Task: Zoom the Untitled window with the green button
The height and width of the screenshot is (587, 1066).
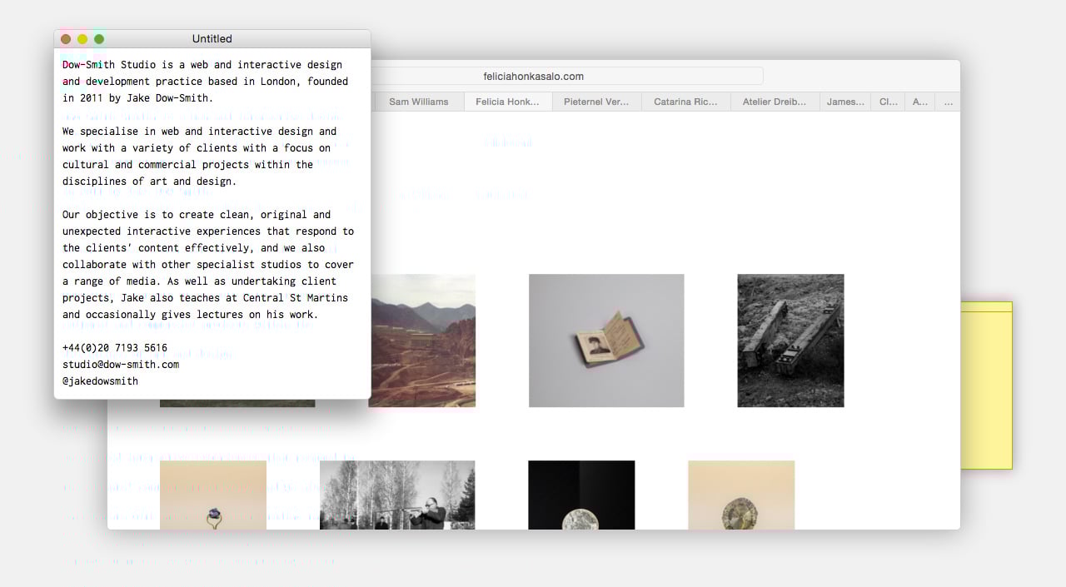Action: click(99, 38)
